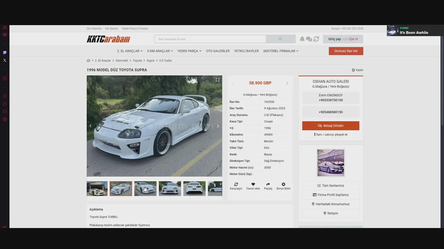
Task: Expand the 2. EL ARAÇLAR menu
Action: 130,51
